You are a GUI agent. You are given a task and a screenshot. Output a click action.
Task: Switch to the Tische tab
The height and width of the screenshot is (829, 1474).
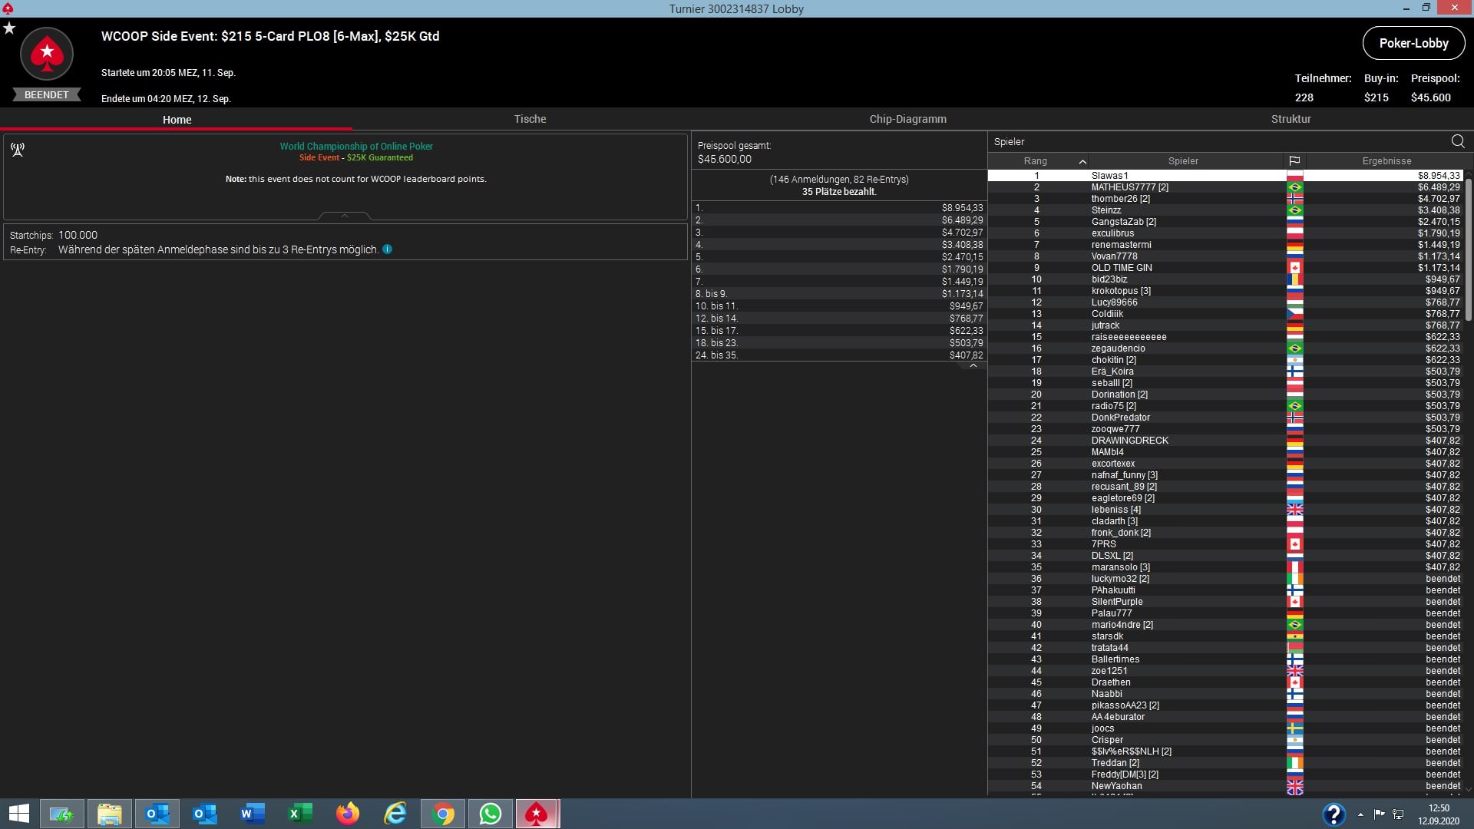pos(530,119)
